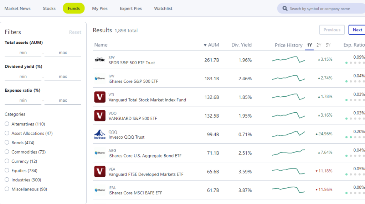
Task: Click the QQQ expense ratio dots indicator
Action: 355,137
